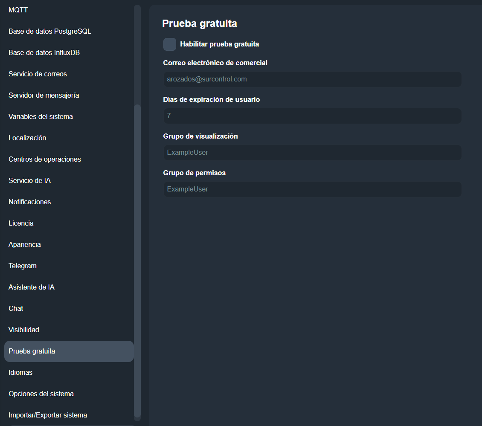This screenshot has height=426, width=482.
Task: Open Telegram configuration
Action: pyautogui.click(x=23, y=266)
